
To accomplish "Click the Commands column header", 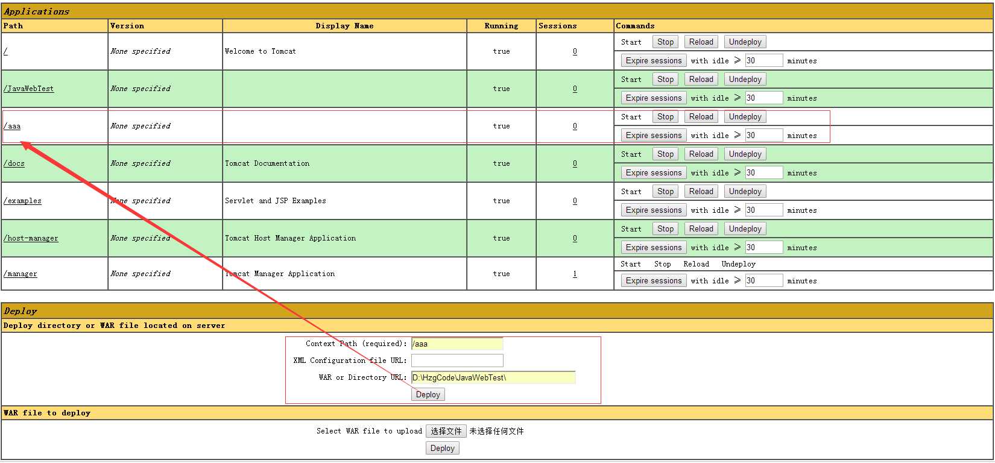I will tap(635, 26).
